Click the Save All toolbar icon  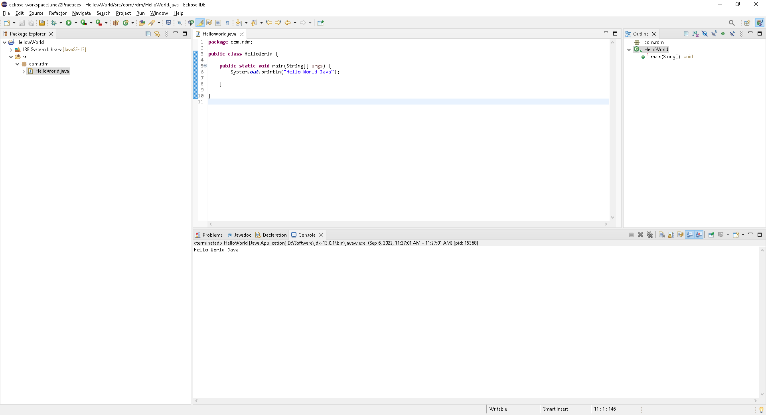[x=31, y=23]
